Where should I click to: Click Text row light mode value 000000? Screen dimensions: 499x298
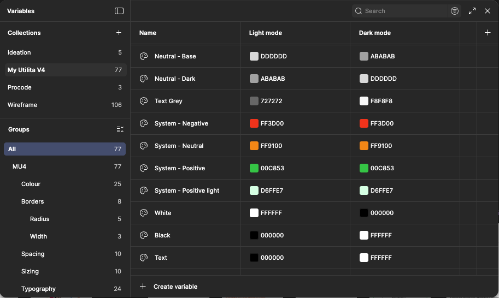point(272,258)
